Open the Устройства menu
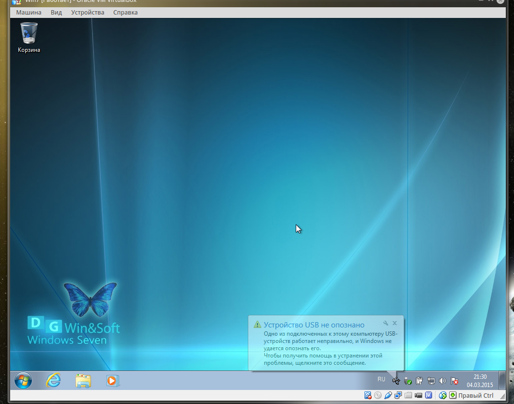Viewport: 514px width, 404px height. pyautogui.click(x=88, y=13)
